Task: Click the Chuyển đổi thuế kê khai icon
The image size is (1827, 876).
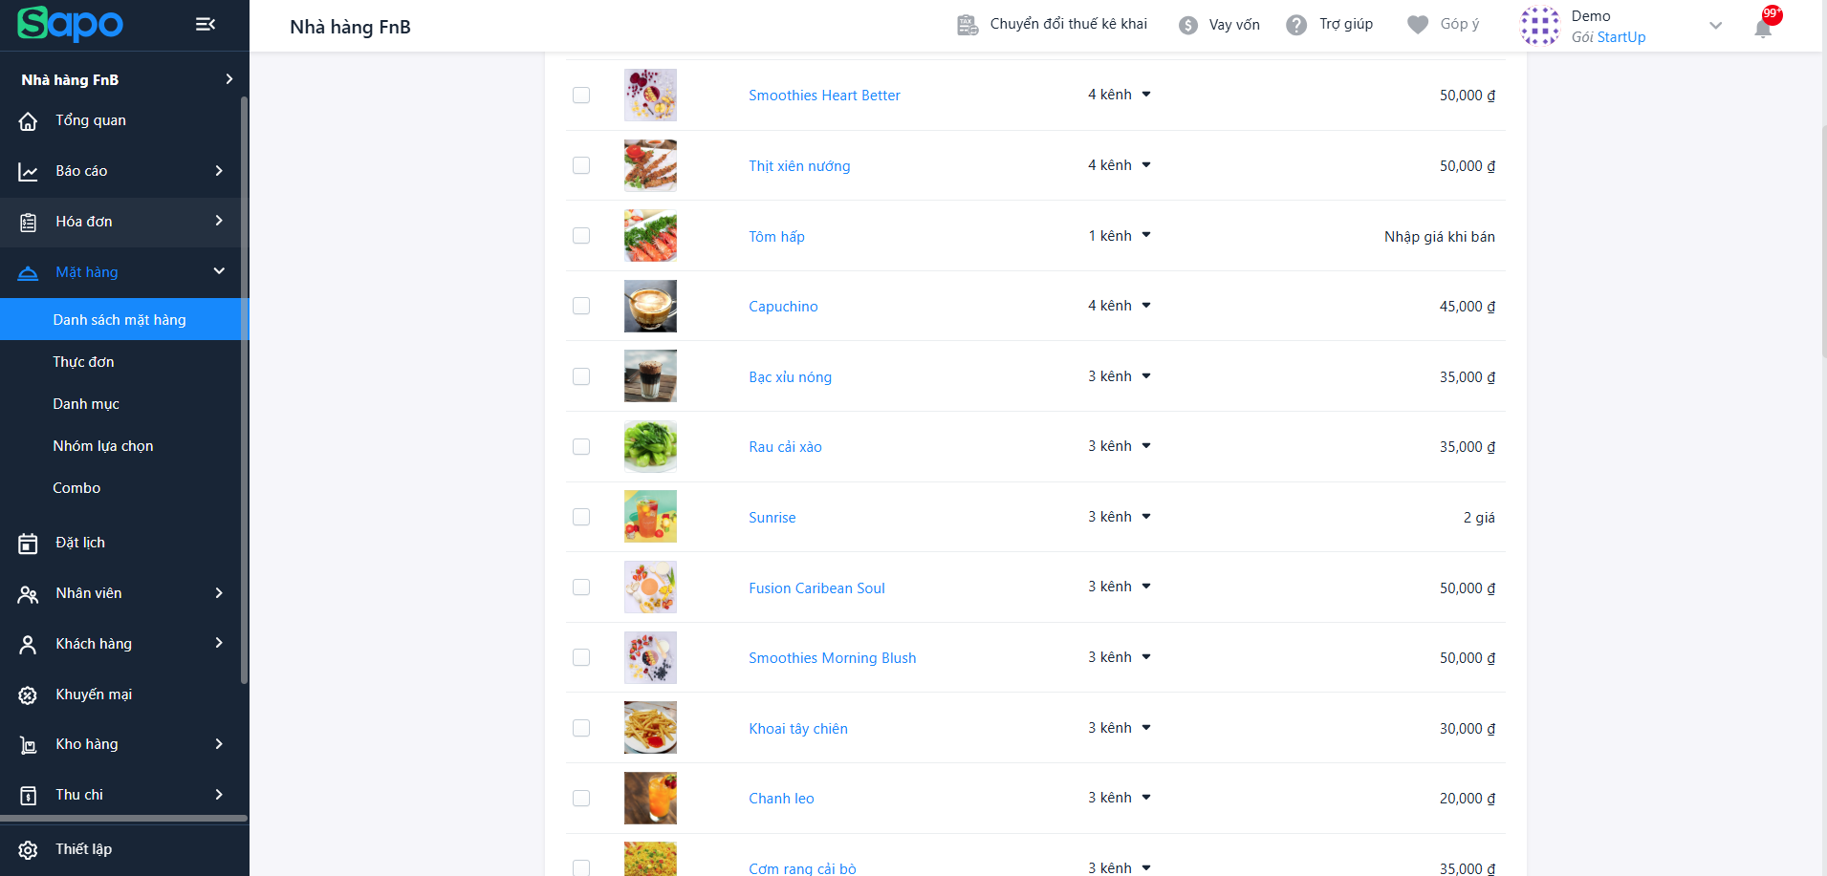Action: click(968, 25)
